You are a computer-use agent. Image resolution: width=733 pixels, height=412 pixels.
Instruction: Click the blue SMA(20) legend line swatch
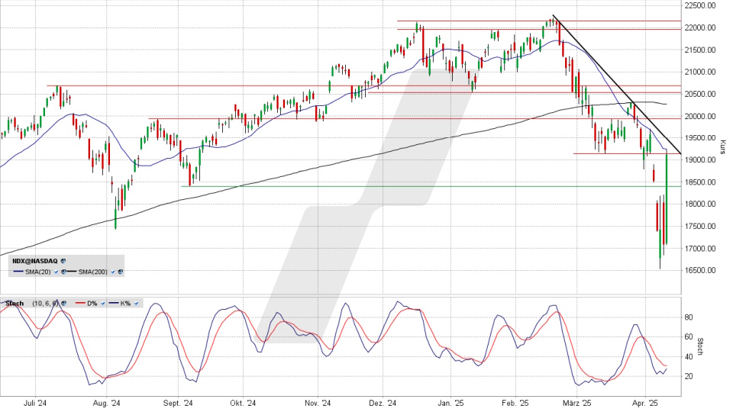[x=18, y=272]
